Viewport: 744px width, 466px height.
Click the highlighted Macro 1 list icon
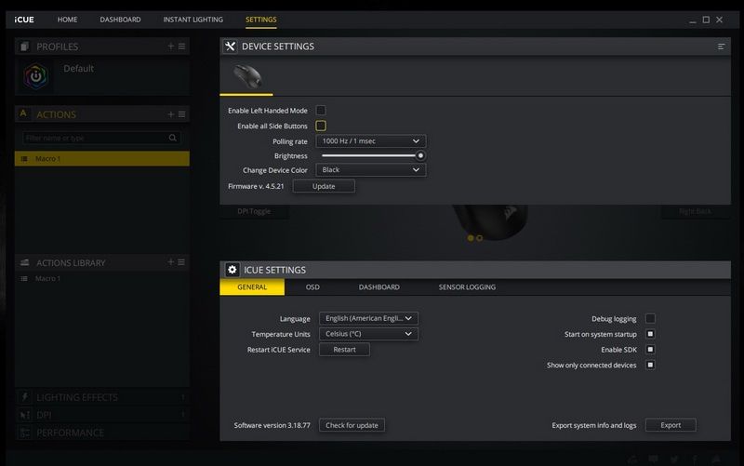pos(24,158)
